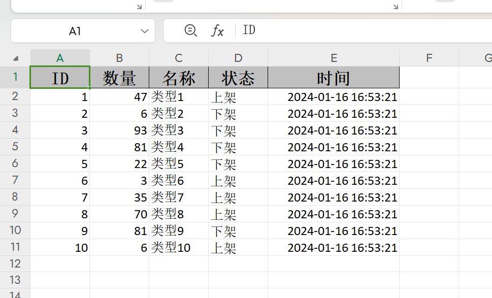Expand the ribbon group dialog launcher on left
492x298 pixels.
[139, 7]
